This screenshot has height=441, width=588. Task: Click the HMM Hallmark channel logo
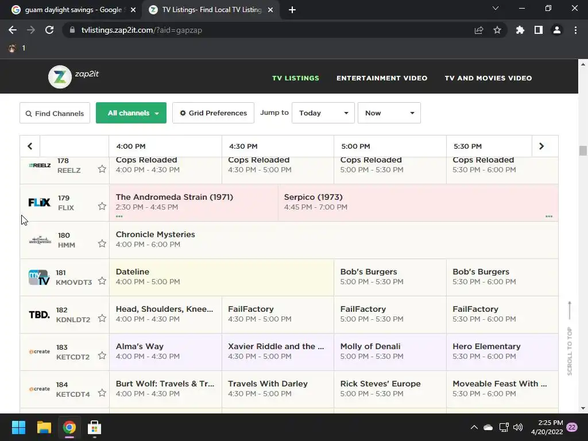(x=40, y=240)
